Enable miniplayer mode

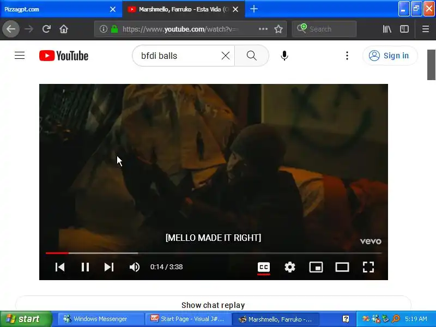[316, 267]
